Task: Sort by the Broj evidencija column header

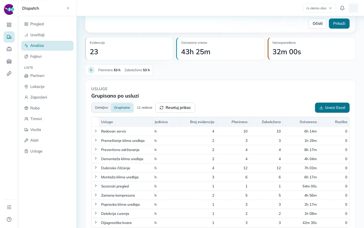Action: coord(198,122)
